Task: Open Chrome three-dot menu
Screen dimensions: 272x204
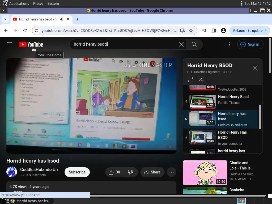Action: coord(266,31)
